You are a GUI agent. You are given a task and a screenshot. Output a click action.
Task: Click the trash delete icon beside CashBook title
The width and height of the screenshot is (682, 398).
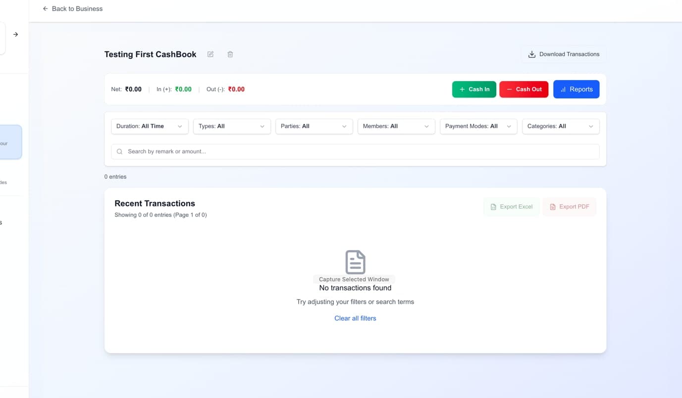pyautogui.click(x=230, y=54)
